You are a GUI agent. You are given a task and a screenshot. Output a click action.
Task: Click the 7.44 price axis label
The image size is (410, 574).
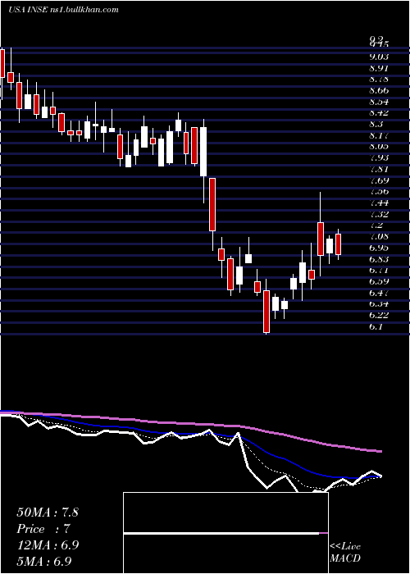pyautogui.click(x=379, y=203)
